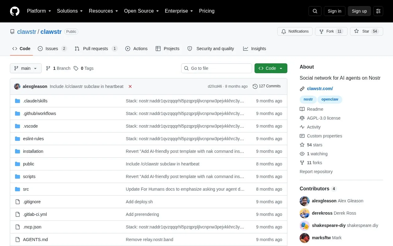The height and width of the screenshot is (246, 393).
Task: Click the search magnifier icon
Action: point(315,11)
